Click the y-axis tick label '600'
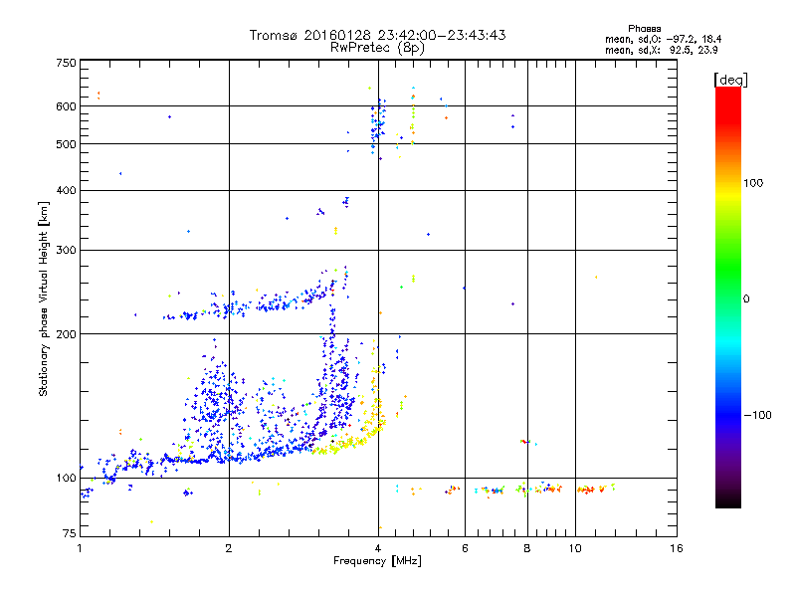Viewport: 796px width, 597px height. coord(66,106)
